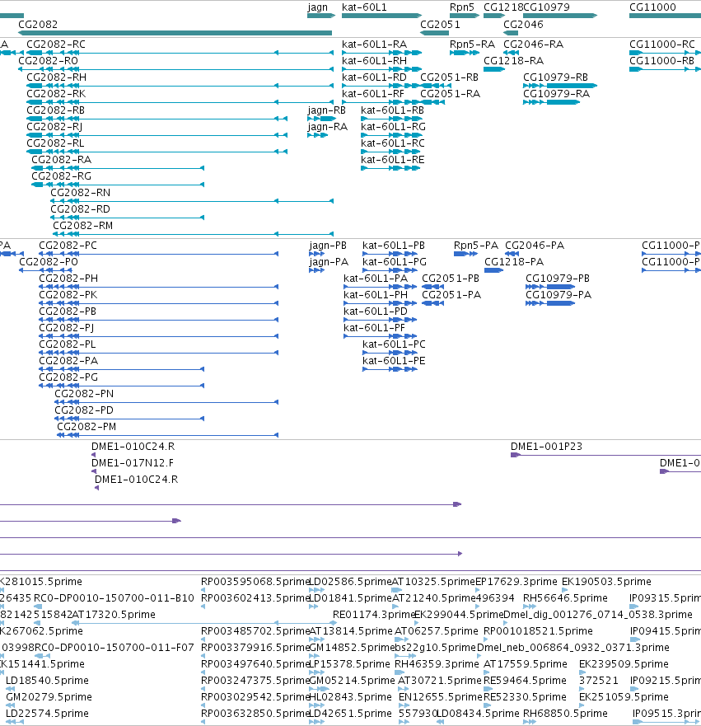
Task: Open the kat-60L1 gene feature
Action: click(x=381, y=16)
